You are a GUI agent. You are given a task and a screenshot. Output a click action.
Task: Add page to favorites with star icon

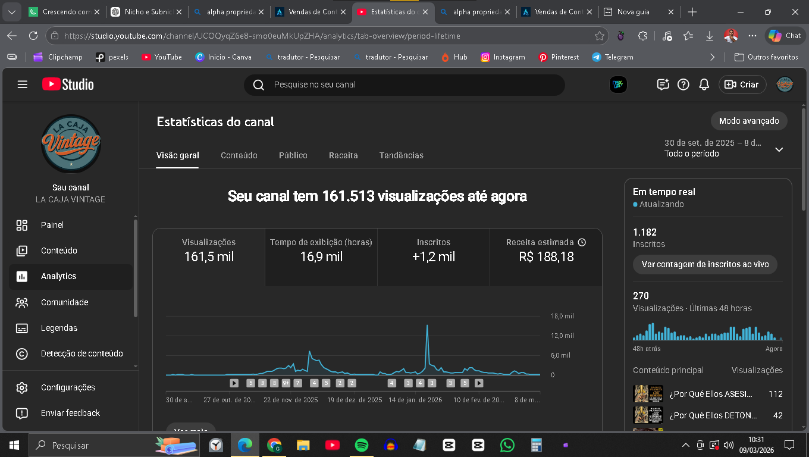[600, 36]
